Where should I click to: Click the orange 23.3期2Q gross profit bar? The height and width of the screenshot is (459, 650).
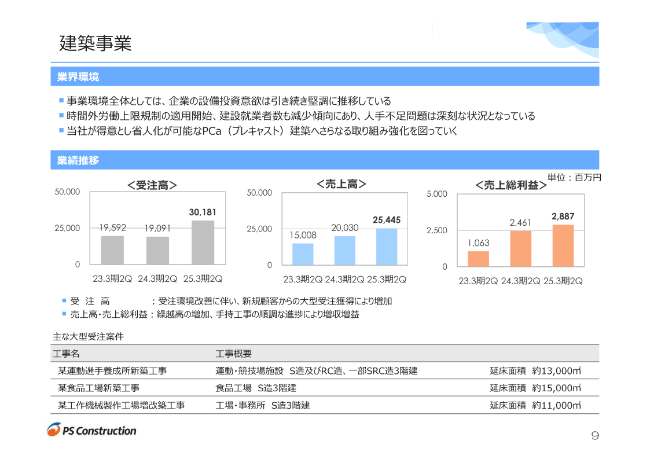coord(478,259)
